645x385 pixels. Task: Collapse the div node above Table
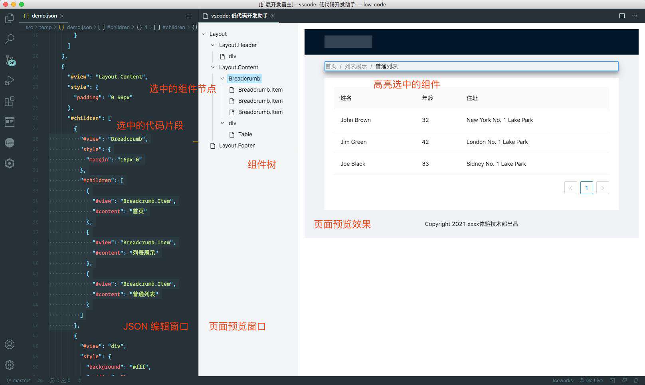coord(222,123)
